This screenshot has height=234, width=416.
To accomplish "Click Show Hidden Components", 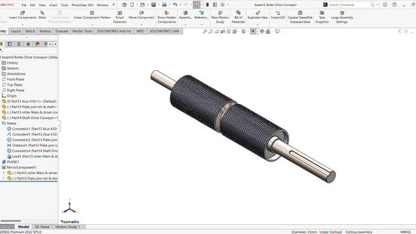I will pyautogui.click(x=166, y=18).
